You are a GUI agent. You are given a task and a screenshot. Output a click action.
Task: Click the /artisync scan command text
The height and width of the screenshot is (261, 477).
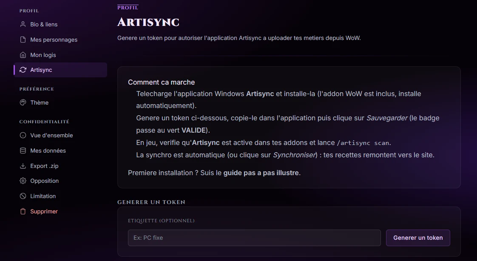(x=363, y=143)
